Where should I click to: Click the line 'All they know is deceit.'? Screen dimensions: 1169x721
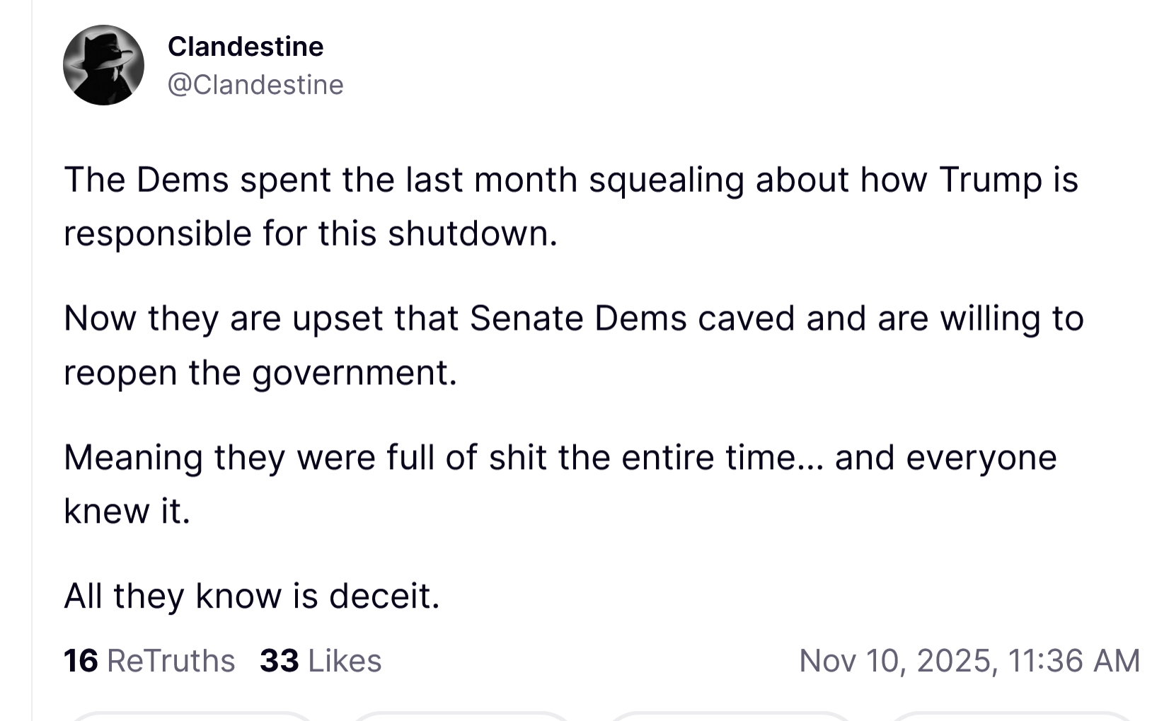coord(252,596)
